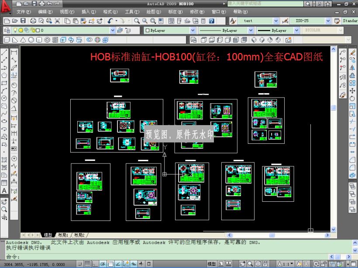Click the Rotate tool in modify toolbar
The width and height of the screenshot is (358, 268).
pos(352,98)
